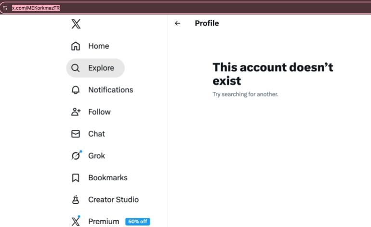Open the Chat envelope icon

[x=76, y=134]
